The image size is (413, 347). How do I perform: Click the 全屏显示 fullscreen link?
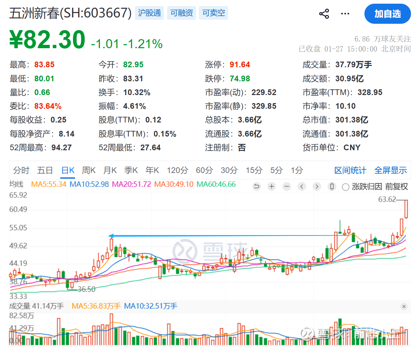tap(390, 170)
